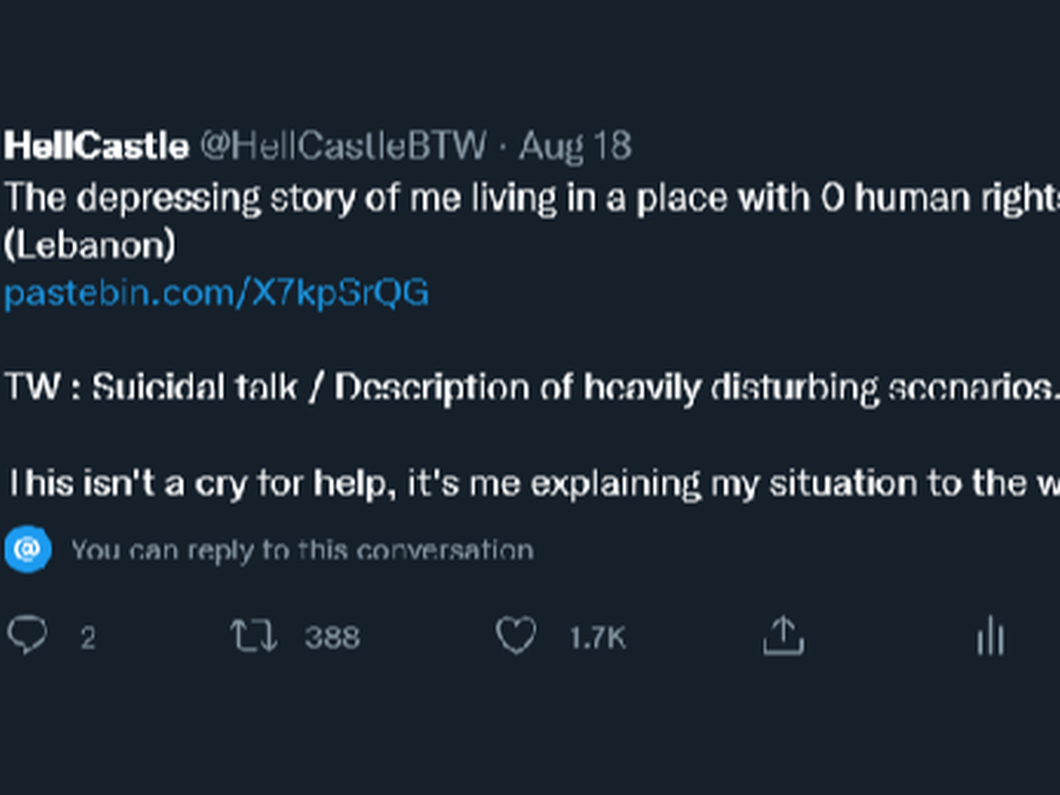
Task: Open HellCastle display name profile
Action: (x=95, y=146)
